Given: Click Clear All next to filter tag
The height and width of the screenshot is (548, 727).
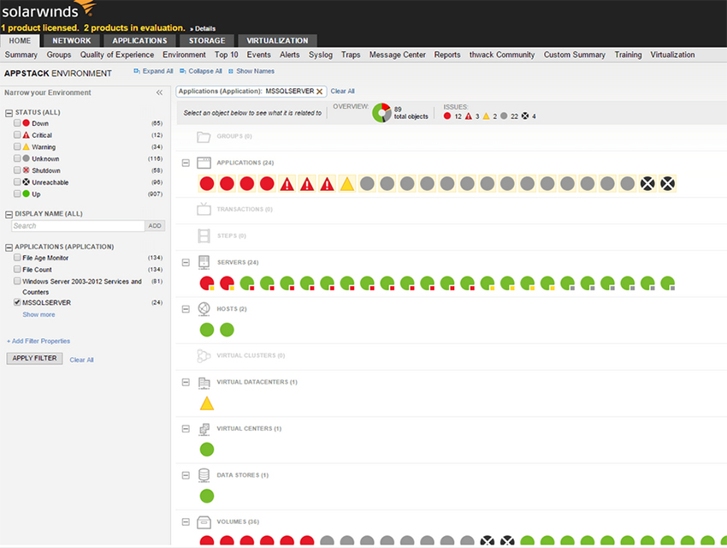Looking at the screenshot, I should [x=343, y=92].
